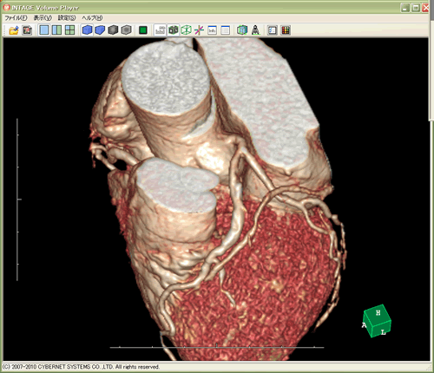The height and width of the screenshot is (373, 434).
Task: Click the color palette grid icon
Action: [x=286, y=30]
